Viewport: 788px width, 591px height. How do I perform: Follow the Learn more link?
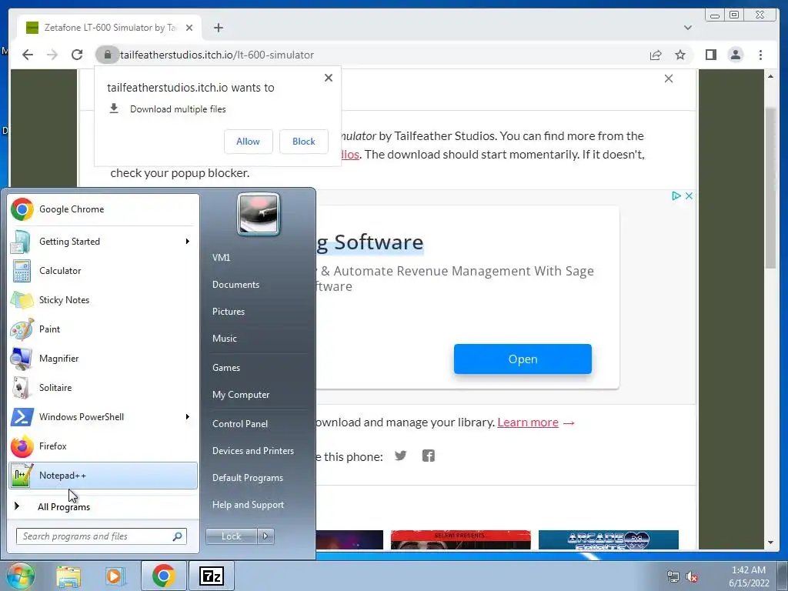[528, 422]
